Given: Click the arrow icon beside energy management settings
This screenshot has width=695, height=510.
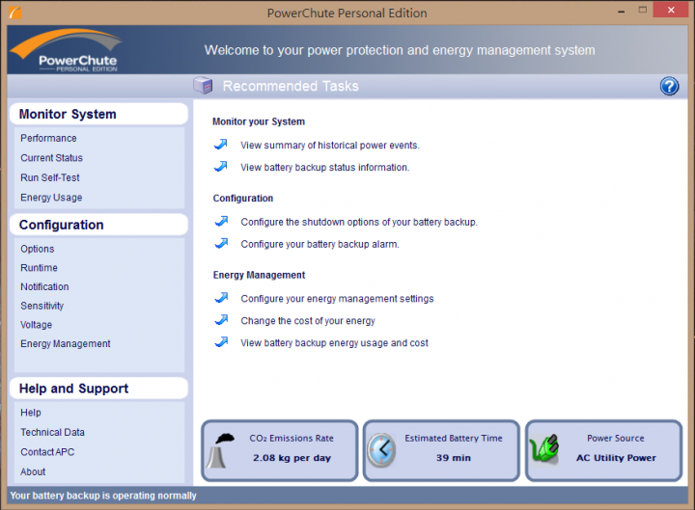Looking at the screenshot, I should click(221, 298).
